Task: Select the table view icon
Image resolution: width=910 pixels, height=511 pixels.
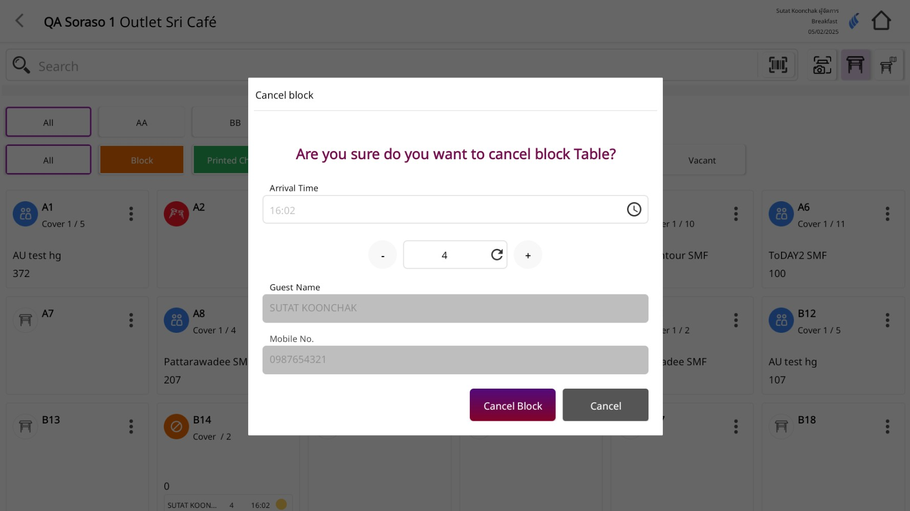Action: tap(855, 65)
